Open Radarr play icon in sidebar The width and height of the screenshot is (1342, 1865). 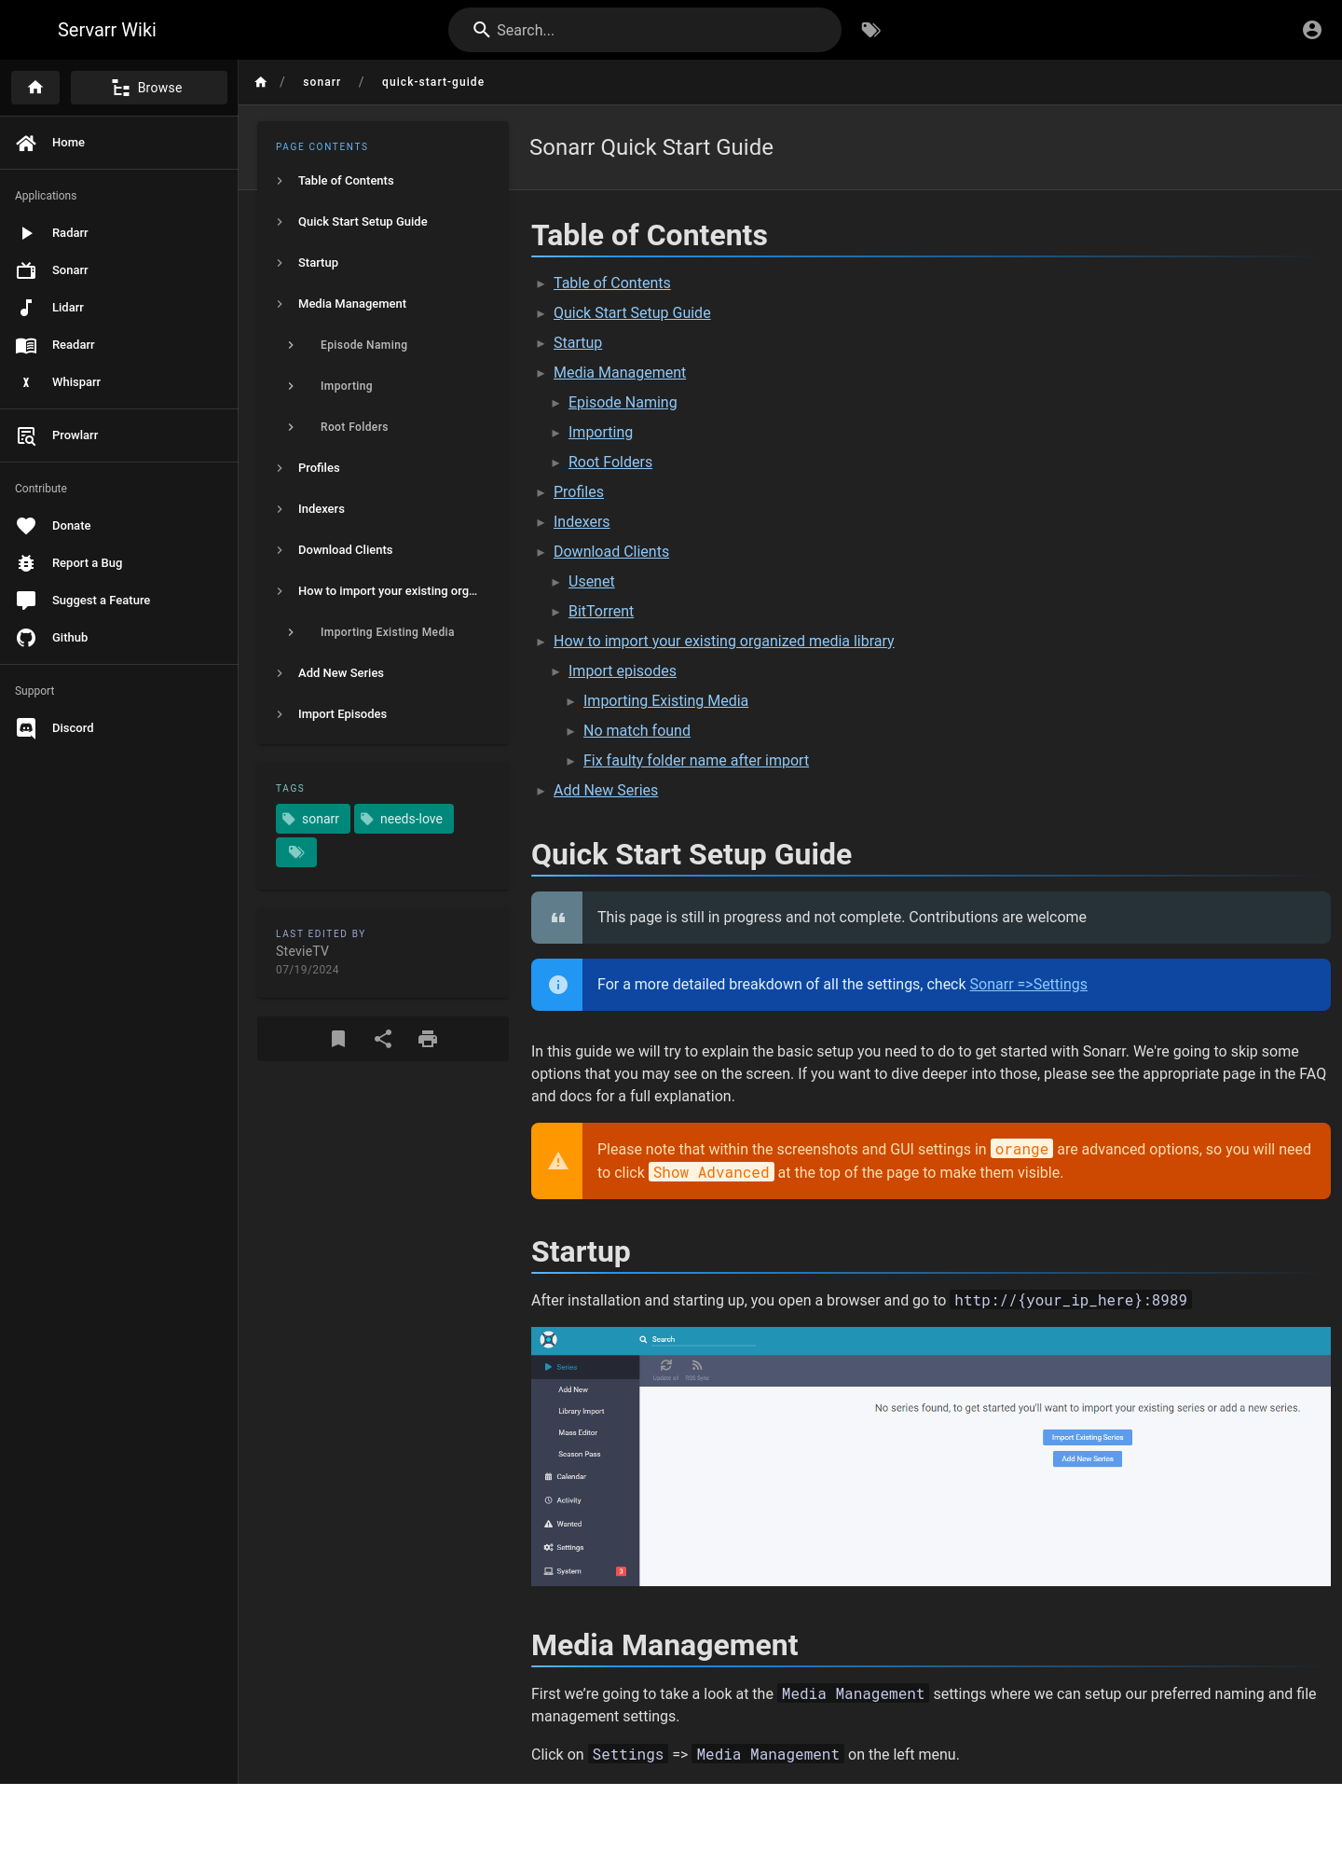[x=26, y=233]
